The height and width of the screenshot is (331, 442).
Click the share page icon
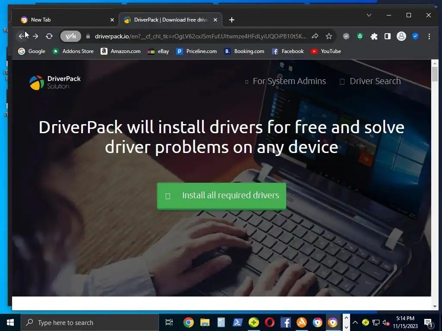pyautogui.click(x=315, y=36)
